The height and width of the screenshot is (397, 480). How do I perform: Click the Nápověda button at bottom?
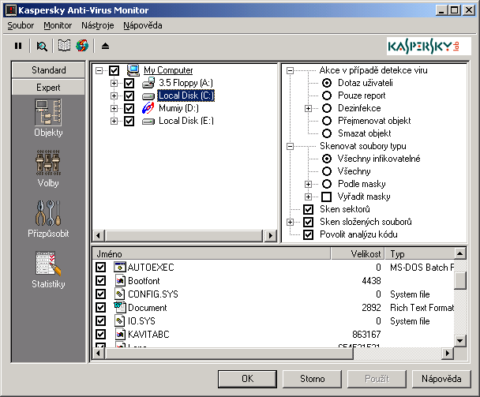(441, 379)
